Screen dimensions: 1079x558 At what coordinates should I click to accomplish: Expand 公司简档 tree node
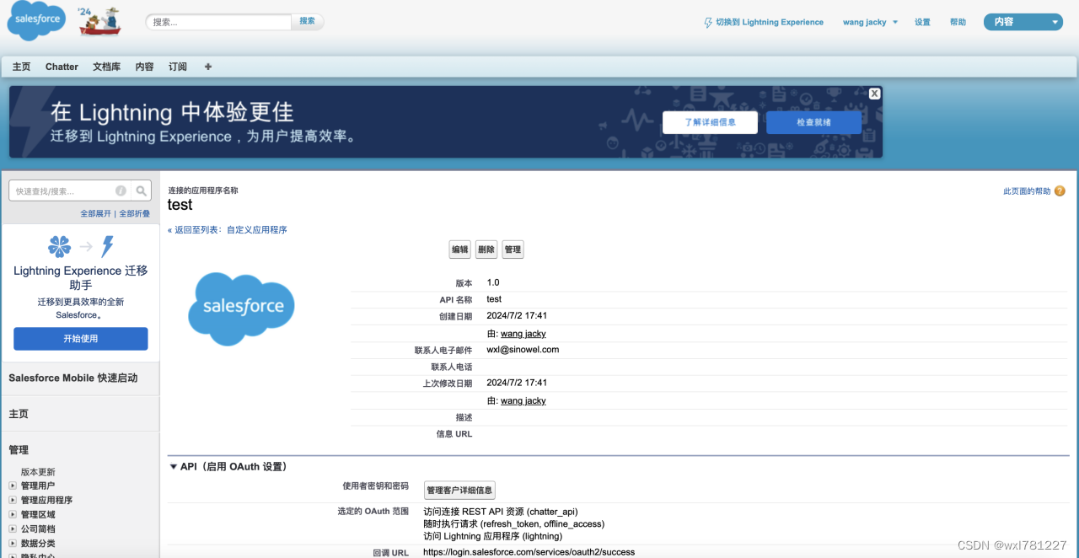tap(13, 529)
